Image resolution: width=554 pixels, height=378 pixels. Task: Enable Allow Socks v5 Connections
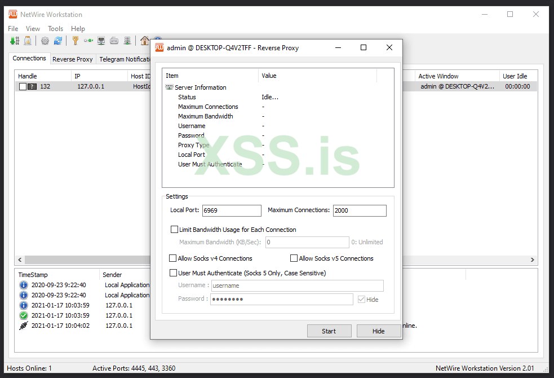pos(294,258)
